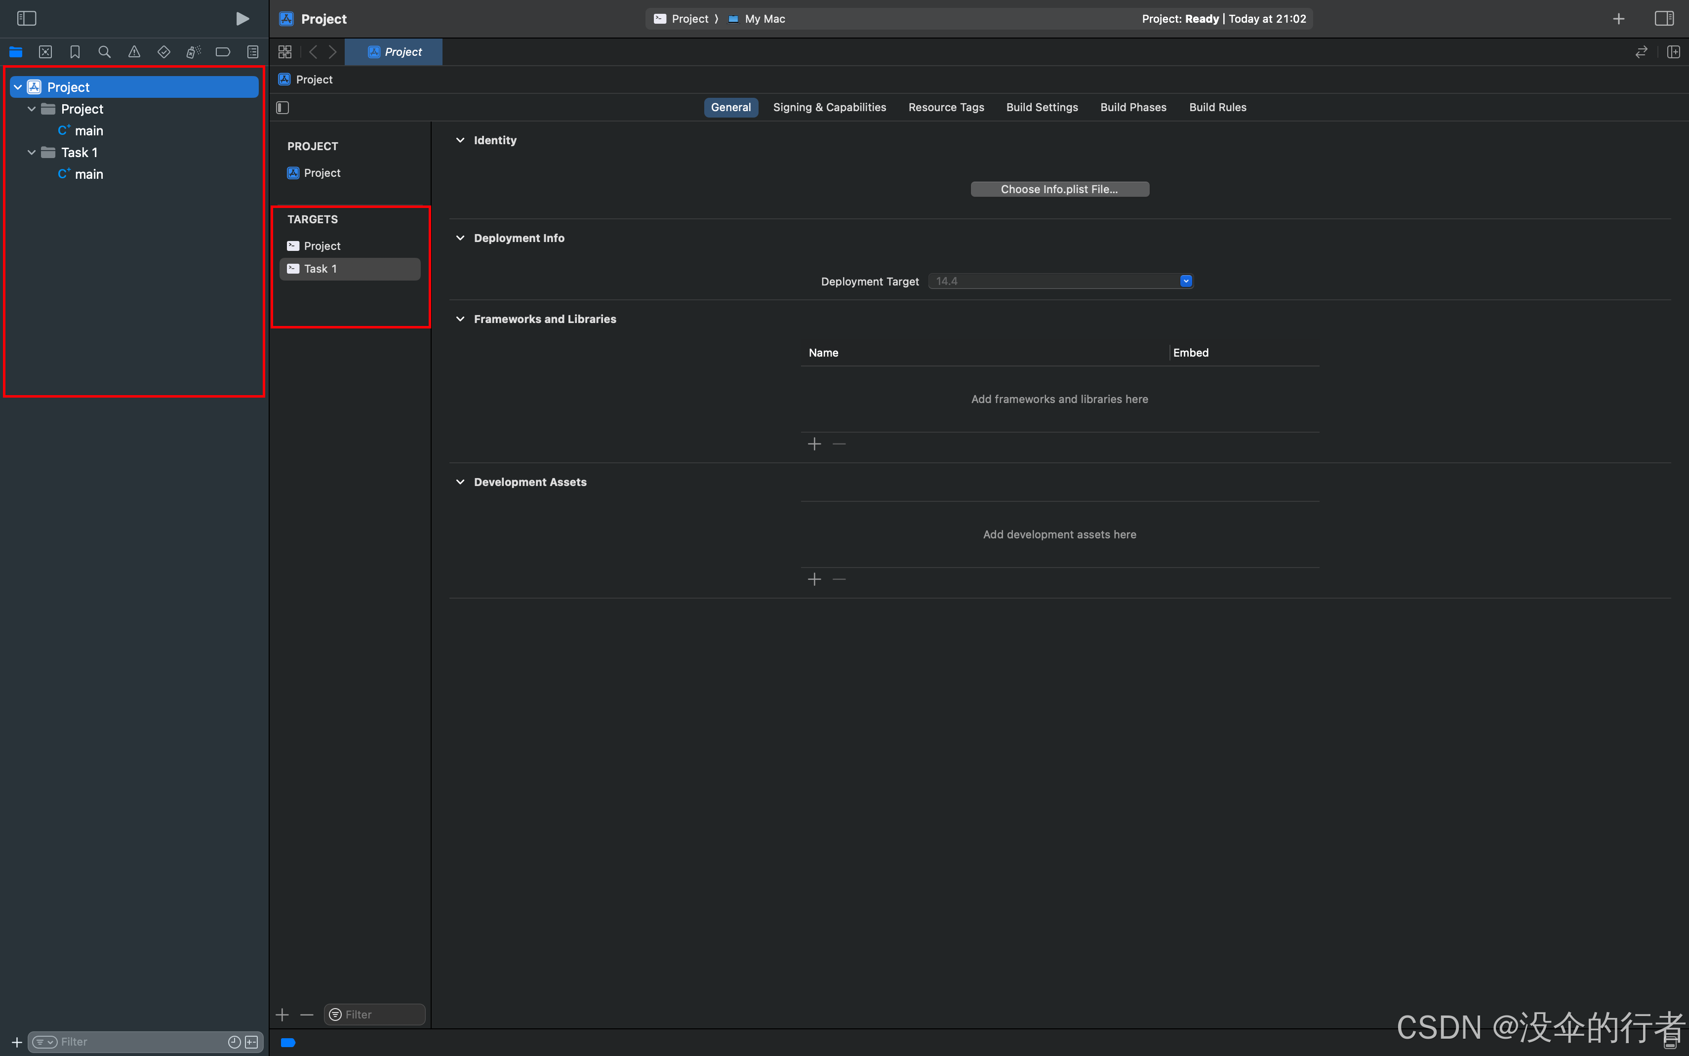Remove a development asset with minus

839,580
